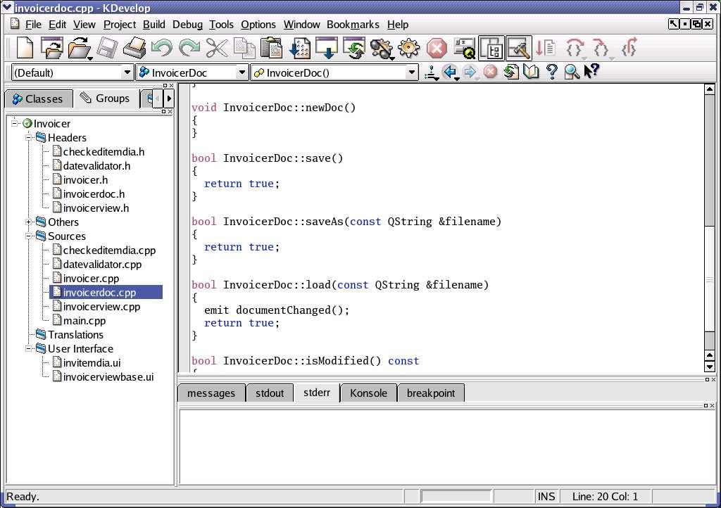Image resolution: width=721 pixels, height=508 pixels.
Task: Open the File menu
Action: [x=33, y=25]
